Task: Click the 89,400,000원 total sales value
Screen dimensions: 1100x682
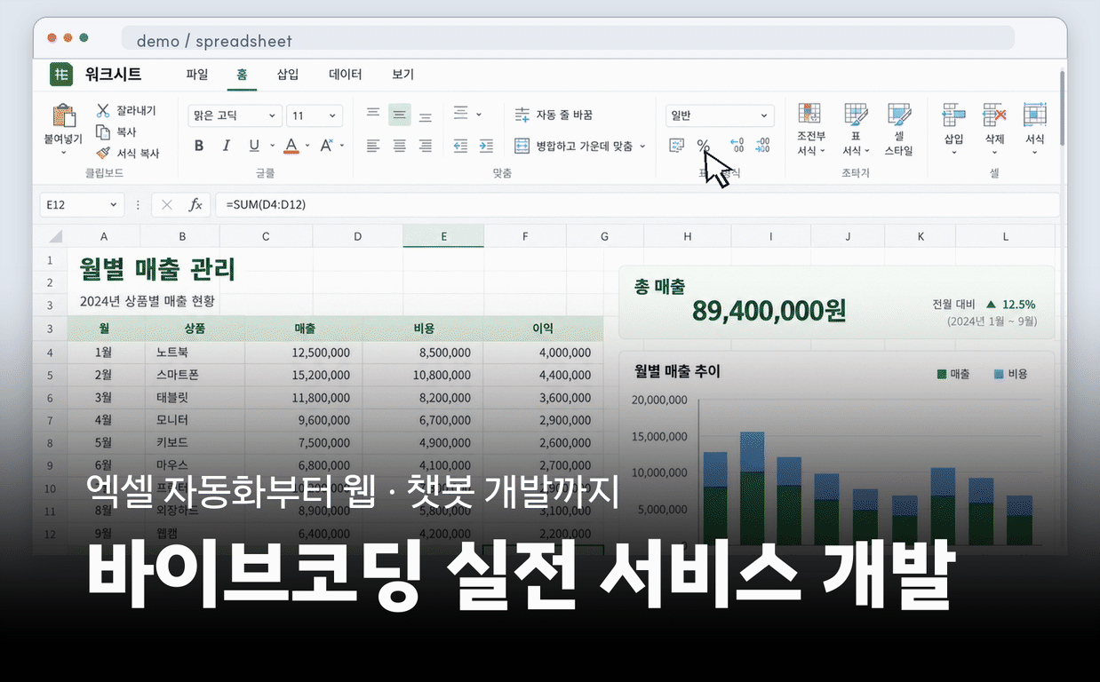Action: [769, 312]
